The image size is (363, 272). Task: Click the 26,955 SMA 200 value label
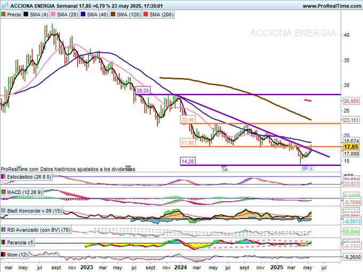[x=351, y=101]
